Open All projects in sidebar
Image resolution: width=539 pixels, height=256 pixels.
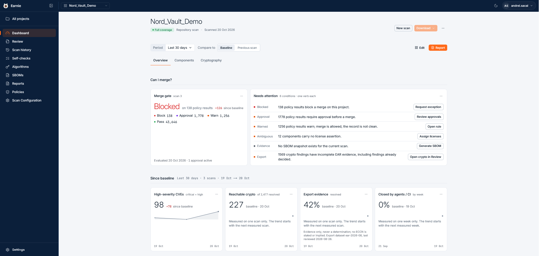pos(29,19)
